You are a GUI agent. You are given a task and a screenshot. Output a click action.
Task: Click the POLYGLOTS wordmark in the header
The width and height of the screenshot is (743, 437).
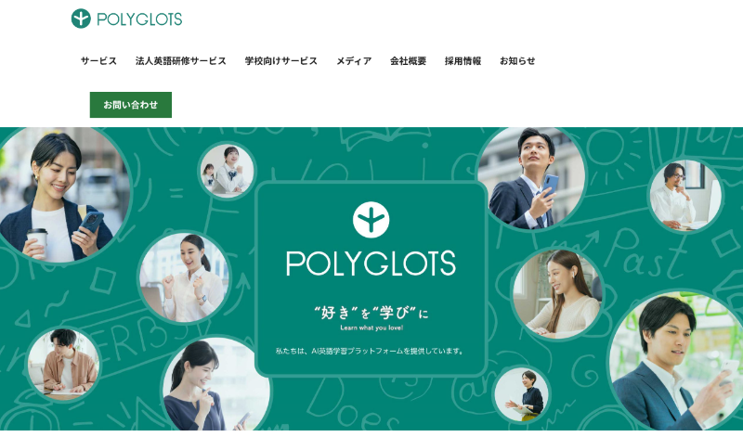click(x=139, y=19)
